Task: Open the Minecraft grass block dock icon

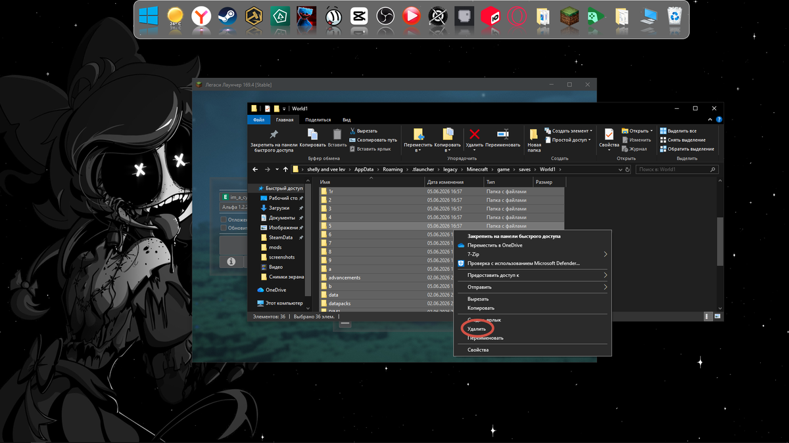Action: tap(569, 16)
